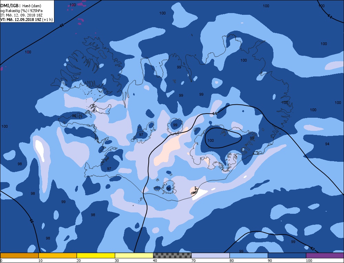The width and height of the screenshot is (344, 263).
Task: Click the legend scale label '90'
Action: click(270, 261)
